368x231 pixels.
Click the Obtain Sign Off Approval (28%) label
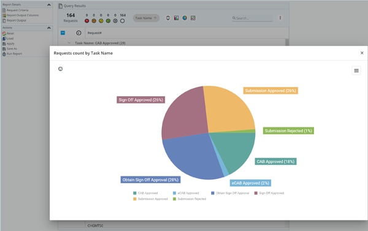point(150,180)
